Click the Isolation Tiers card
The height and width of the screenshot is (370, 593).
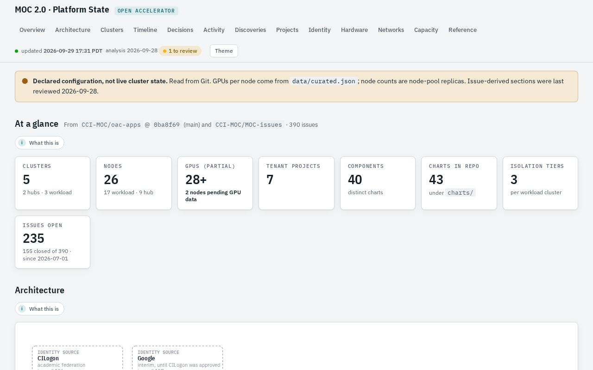pos(540,183)
